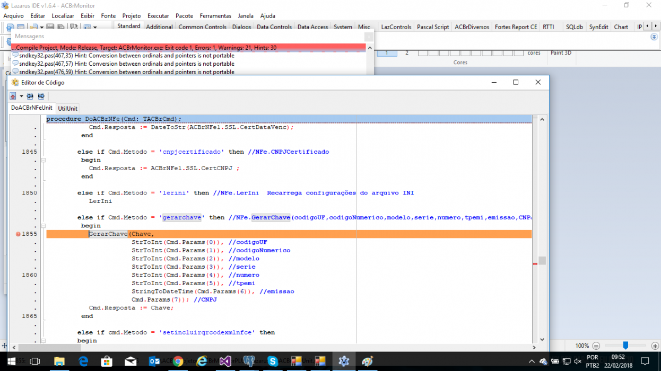Select the Standard component palette tab
This screenshot has height=371, width=661.
[129, 26]
